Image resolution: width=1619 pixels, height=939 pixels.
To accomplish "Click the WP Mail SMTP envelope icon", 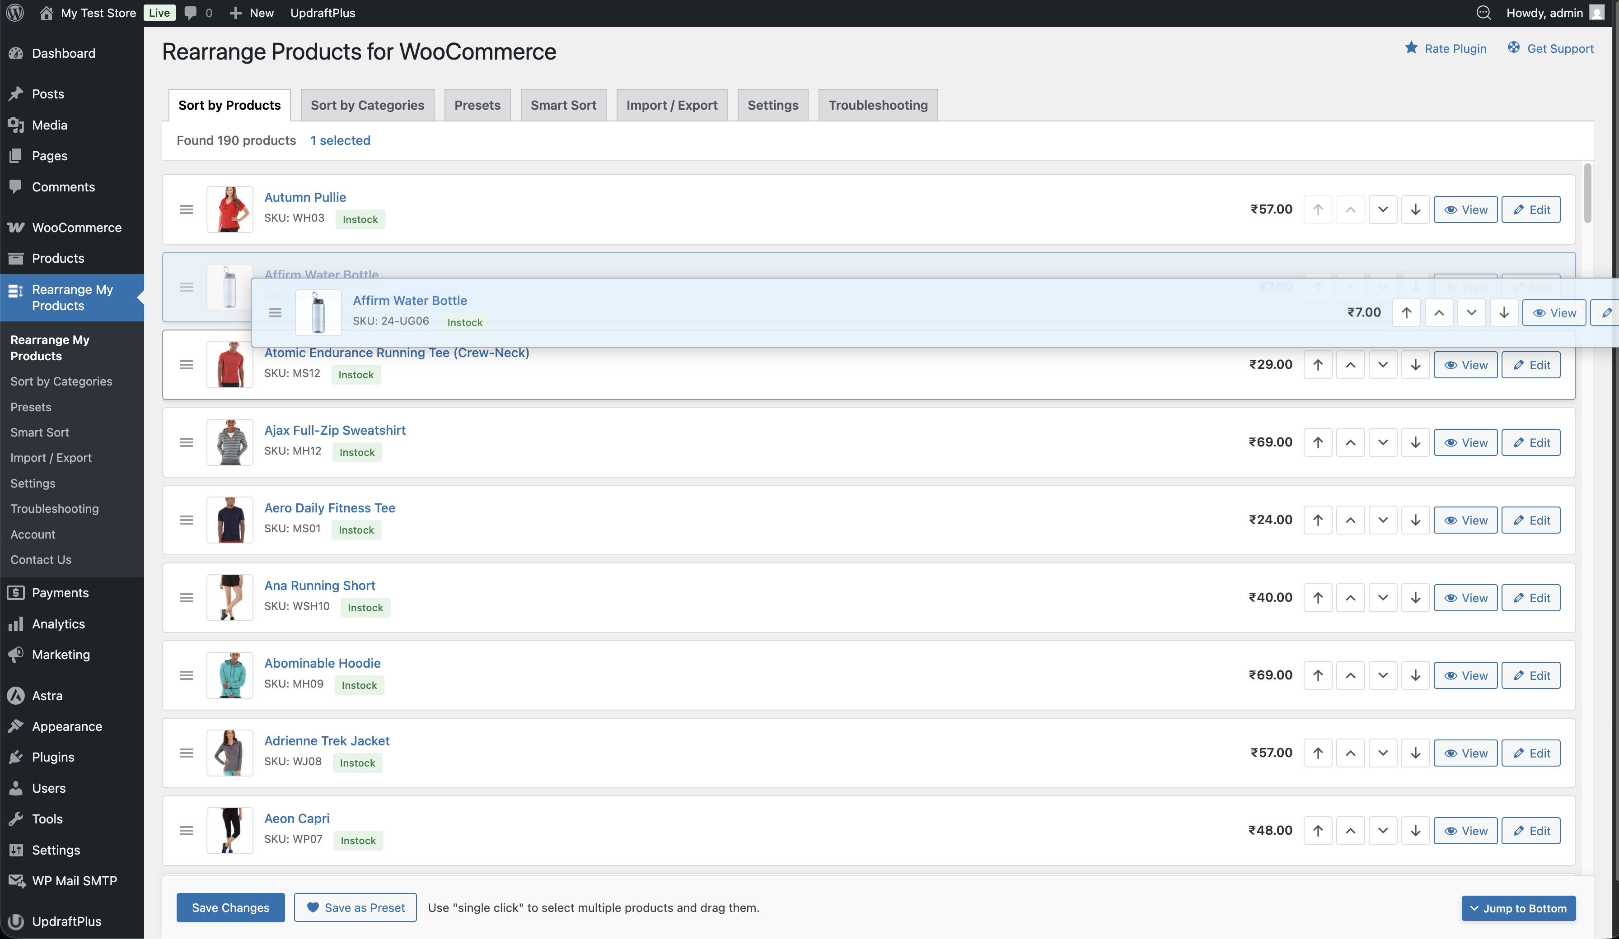I will [16, 881].
